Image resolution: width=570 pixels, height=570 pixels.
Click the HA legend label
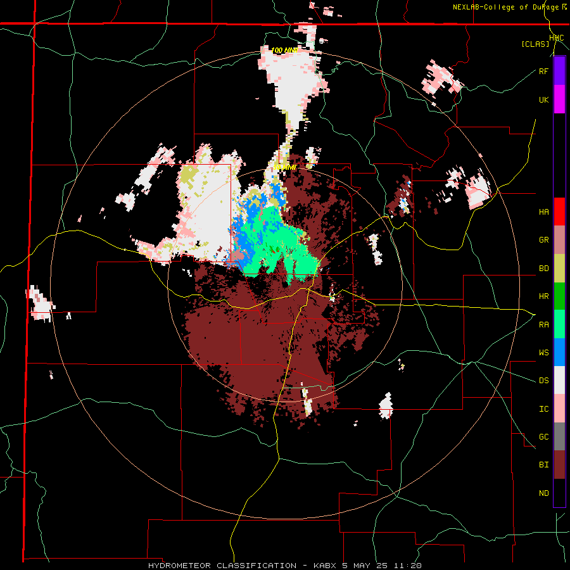[543, 212]
